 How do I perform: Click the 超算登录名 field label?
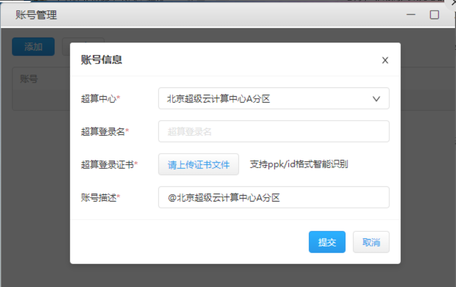(x=105, y=132)
